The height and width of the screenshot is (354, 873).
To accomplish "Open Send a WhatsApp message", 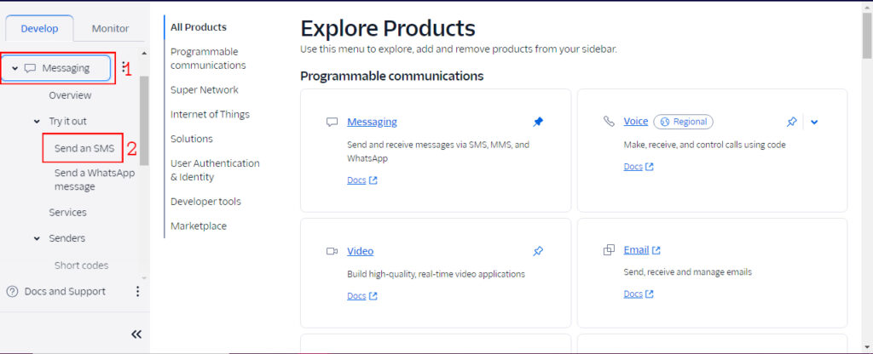I will (x=95, y=180).
